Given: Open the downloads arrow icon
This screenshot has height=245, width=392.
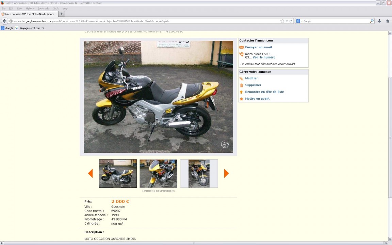Looking at the screenshot, I should 379,21.
